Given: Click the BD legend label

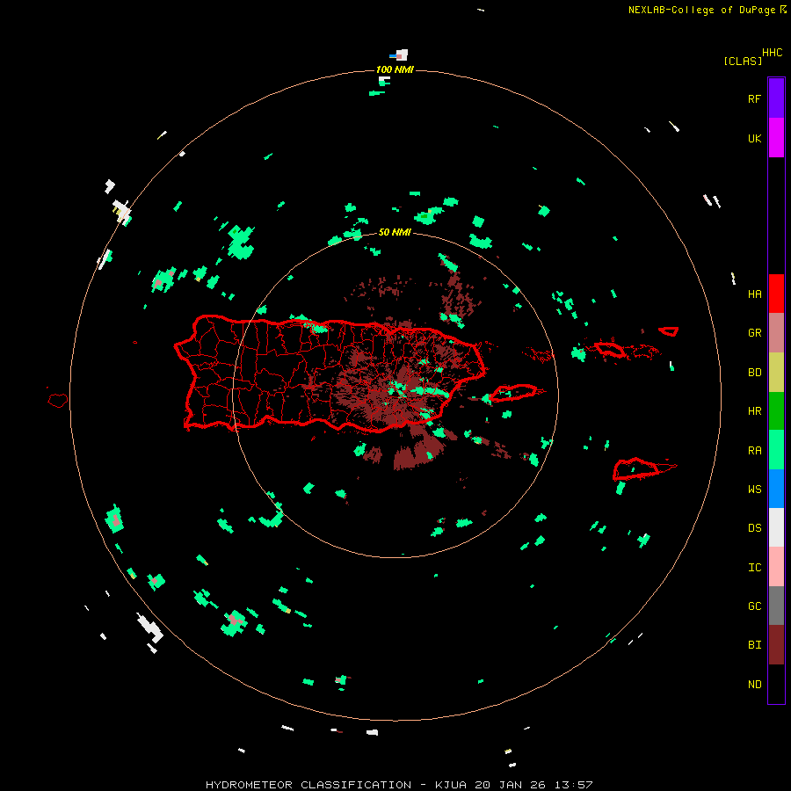Looking at the screenshot, I should click(x=754, y=373).
